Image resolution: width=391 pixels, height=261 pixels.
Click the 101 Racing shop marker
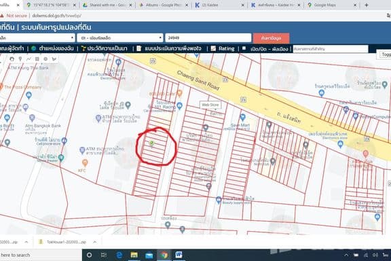click(179, 106)
